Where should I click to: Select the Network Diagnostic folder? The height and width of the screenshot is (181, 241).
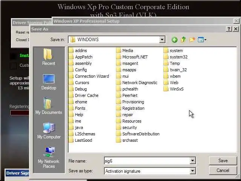pyautogui.click(x=137, y=83)
